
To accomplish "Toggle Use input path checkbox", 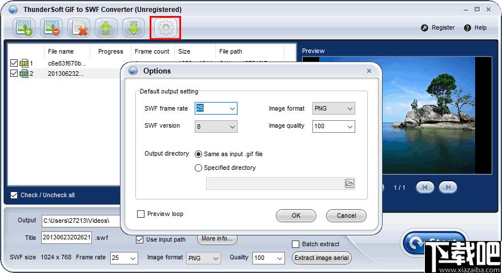I will (x=139, y=239).
